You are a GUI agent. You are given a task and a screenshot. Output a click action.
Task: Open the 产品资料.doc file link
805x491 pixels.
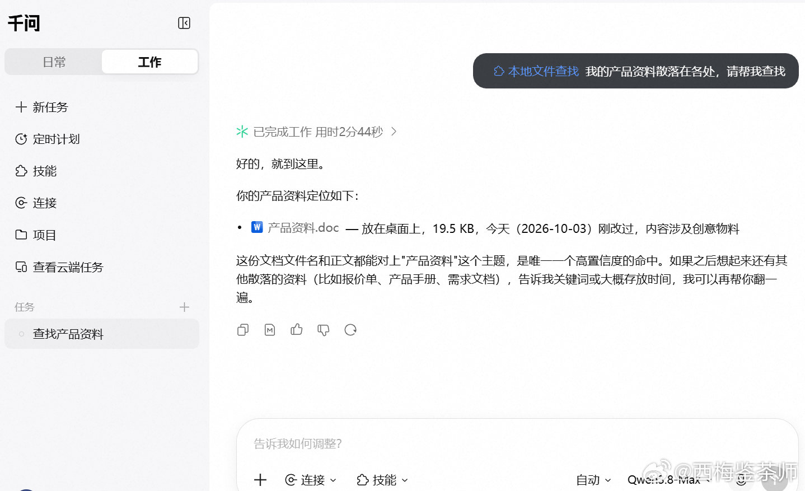point(303,228)
